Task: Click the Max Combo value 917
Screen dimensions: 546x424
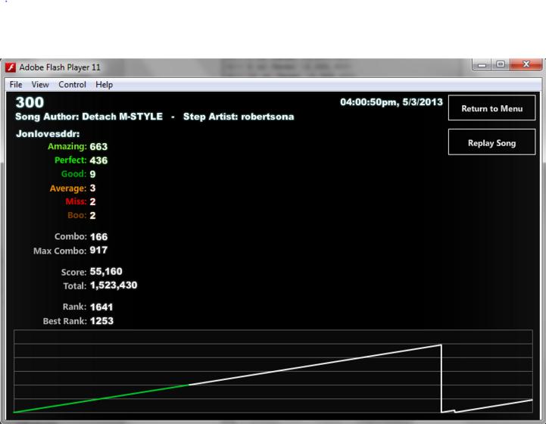Action: [98, 251]
